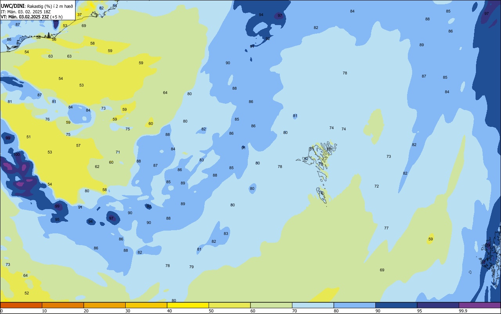Viewport: 501px width, 314px height.
Task: Click the '100' humidity value on the map
Action: coord(16,154)
